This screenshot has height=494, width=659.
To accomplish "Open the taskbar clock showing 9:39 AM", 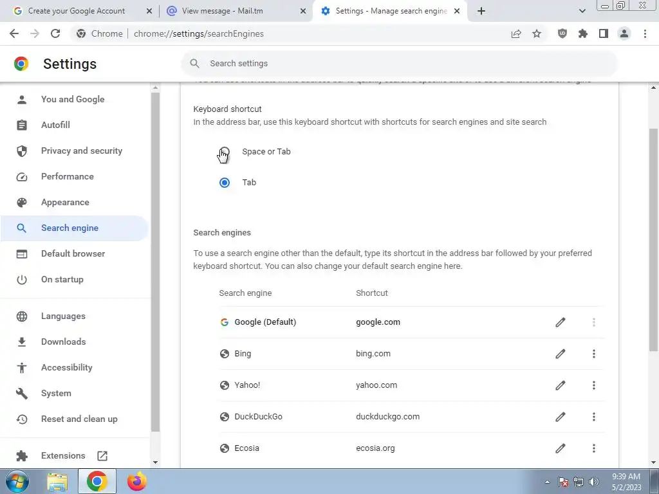I will [626, 482].
